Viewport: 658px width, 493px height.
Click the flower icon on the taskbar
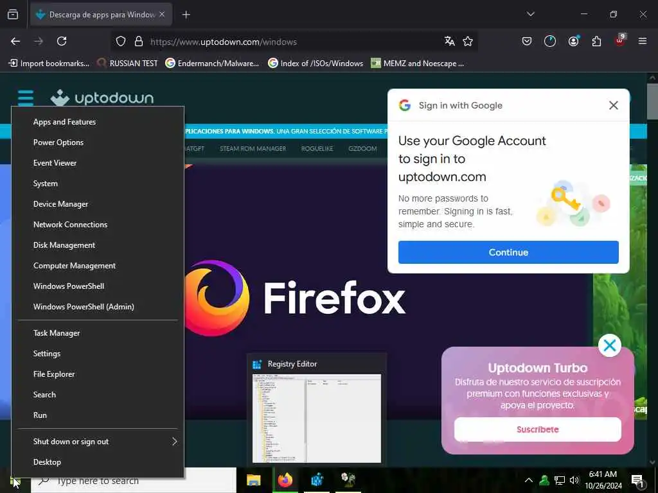[348, 480]
